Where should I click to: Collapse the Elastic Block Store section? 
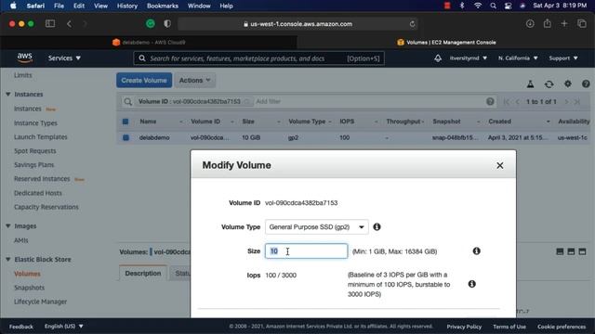pyautogui.click(x=8, y=260)
